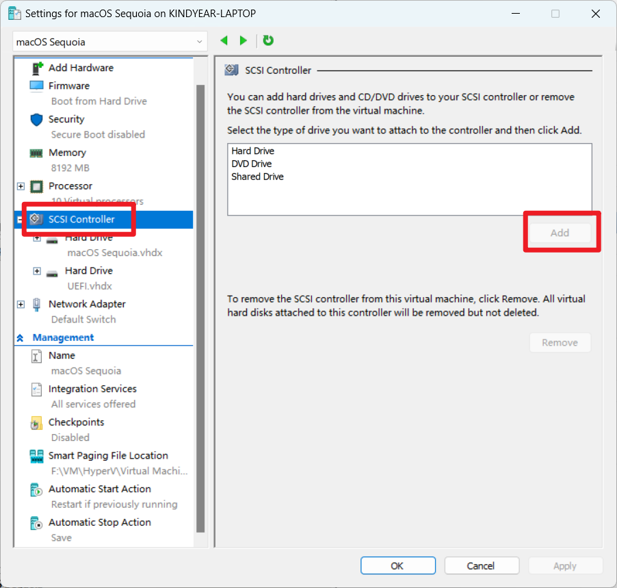This screenshot has width=617, height=588.
Task: Click the Management section header
Action: 63,337
